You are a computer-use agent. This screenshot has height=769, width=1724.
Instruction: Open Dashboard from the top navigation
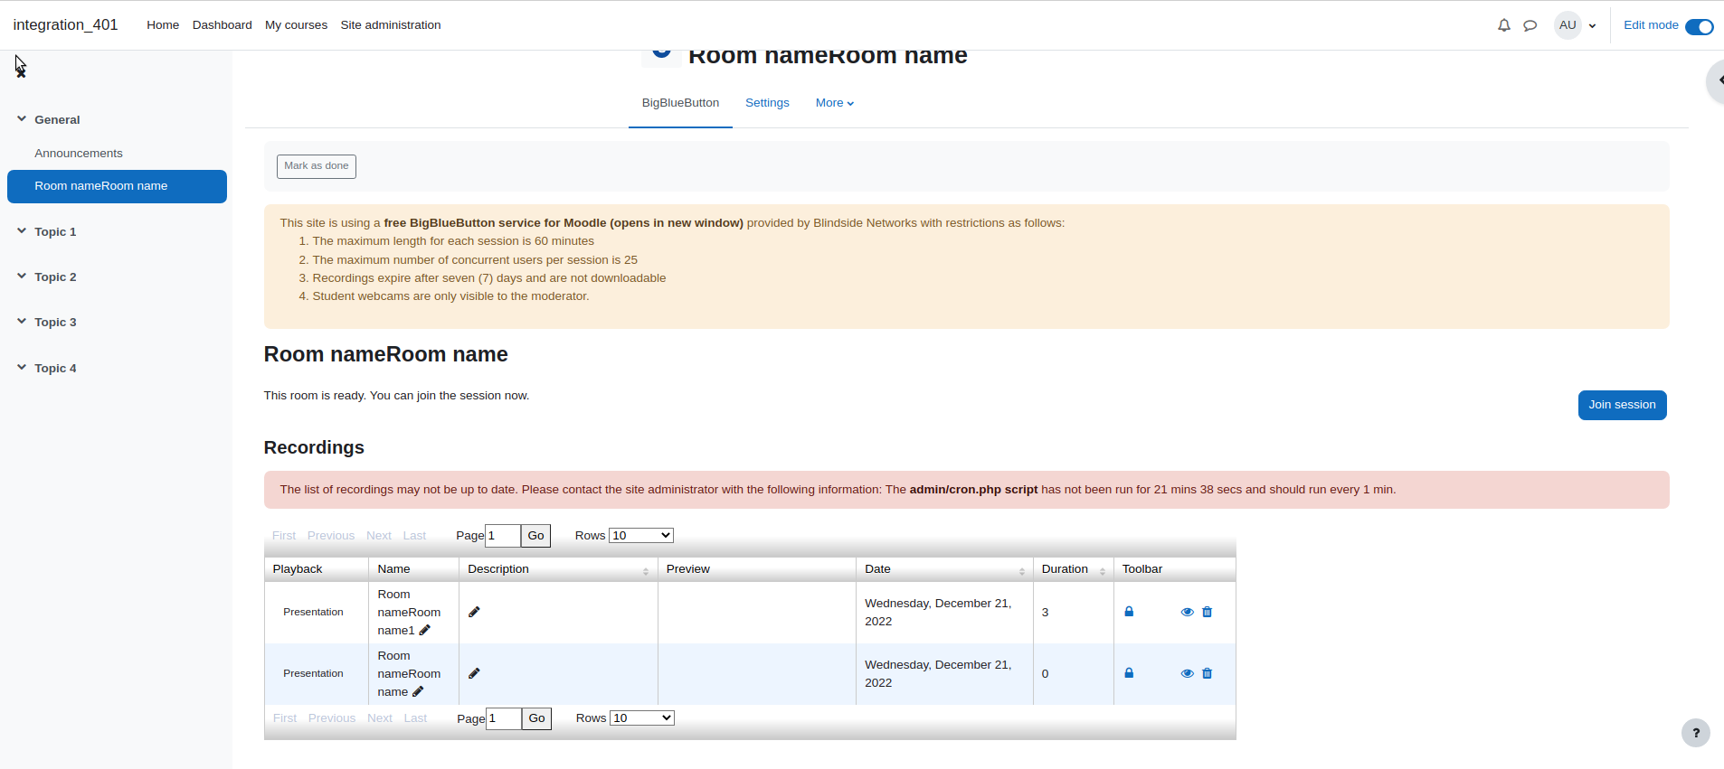(x=222, y=25)
